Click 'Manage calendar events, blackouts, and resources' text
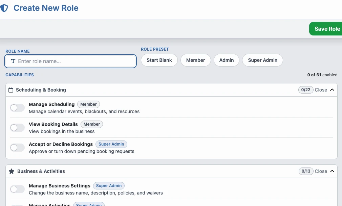Viewport: 342px width, 206px height. pos(84,111)
